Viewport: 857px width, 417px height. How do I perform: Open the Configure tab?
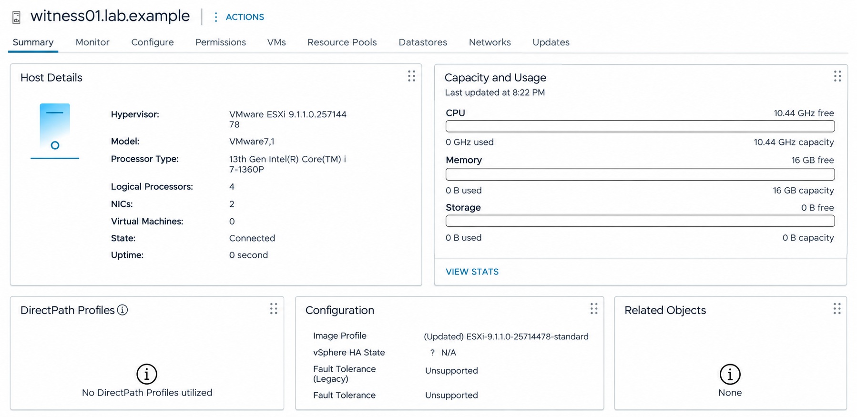click(x=153, y=42)
